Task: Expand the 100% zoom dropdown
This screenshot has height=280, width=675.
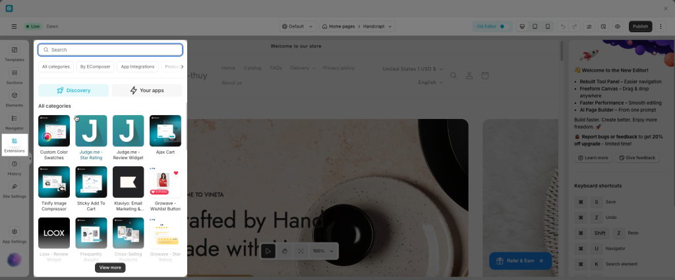Action: [323, 251]
